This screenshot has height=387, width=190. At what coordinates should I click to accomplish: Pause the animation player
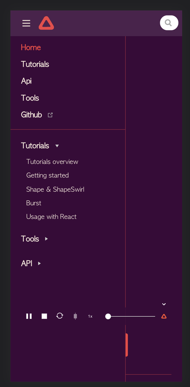coord(29,316)
